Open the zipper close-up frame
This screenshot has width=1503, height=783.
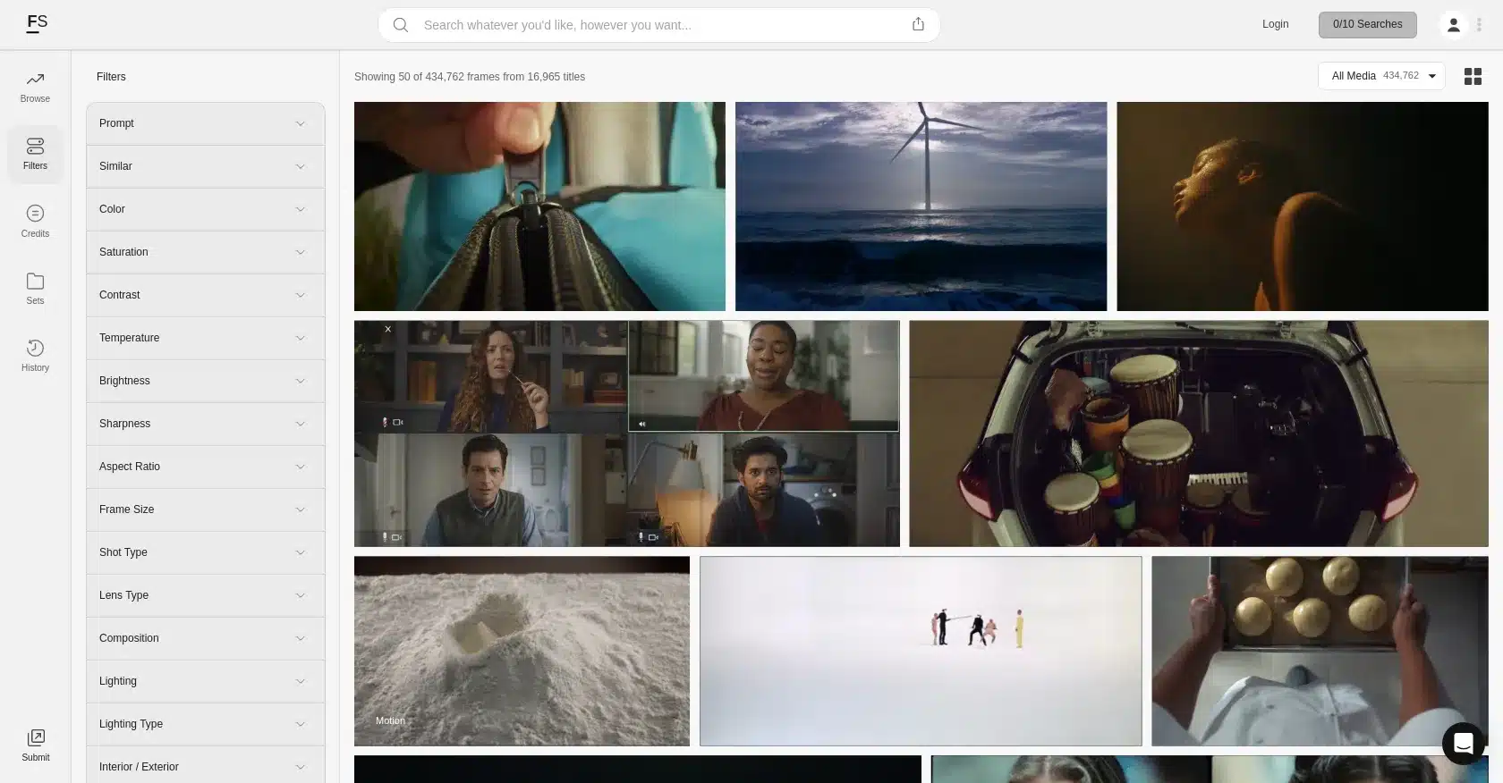pyautogui.click(x=539, y=206)
